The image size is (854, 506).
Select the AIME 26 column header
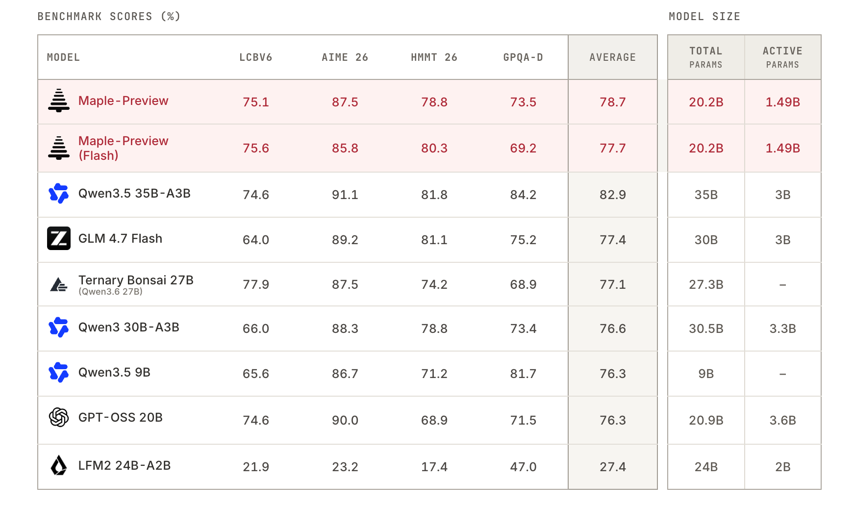(345, 57)
